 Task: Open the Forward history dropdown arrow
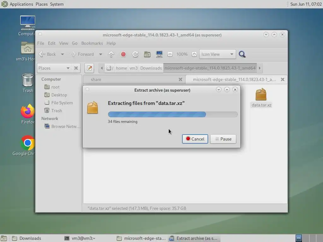coord(101,54)
